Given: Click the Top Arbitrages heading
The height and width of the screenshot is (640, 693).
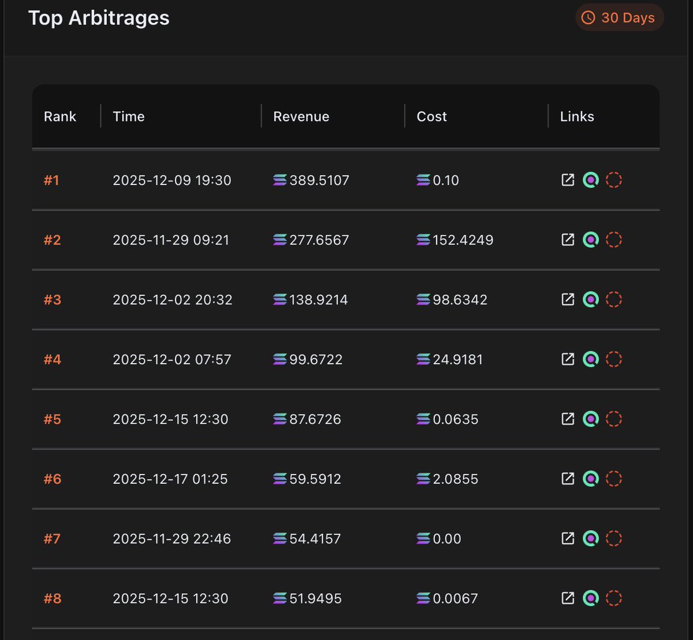Looking at the screenshot, I should tap(99, 18).
